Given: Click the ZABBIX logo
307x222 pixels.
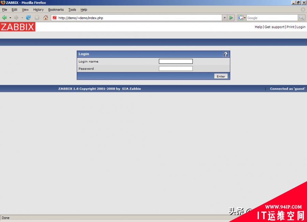Looking at the screenshot, I should 18,27.
